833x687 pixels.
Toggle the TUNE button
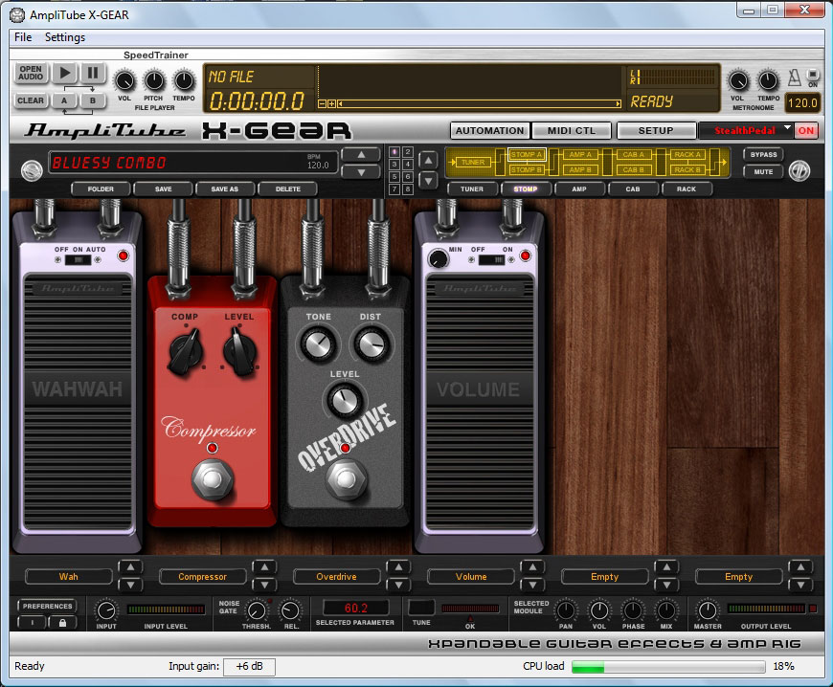[x=420, y=609]
